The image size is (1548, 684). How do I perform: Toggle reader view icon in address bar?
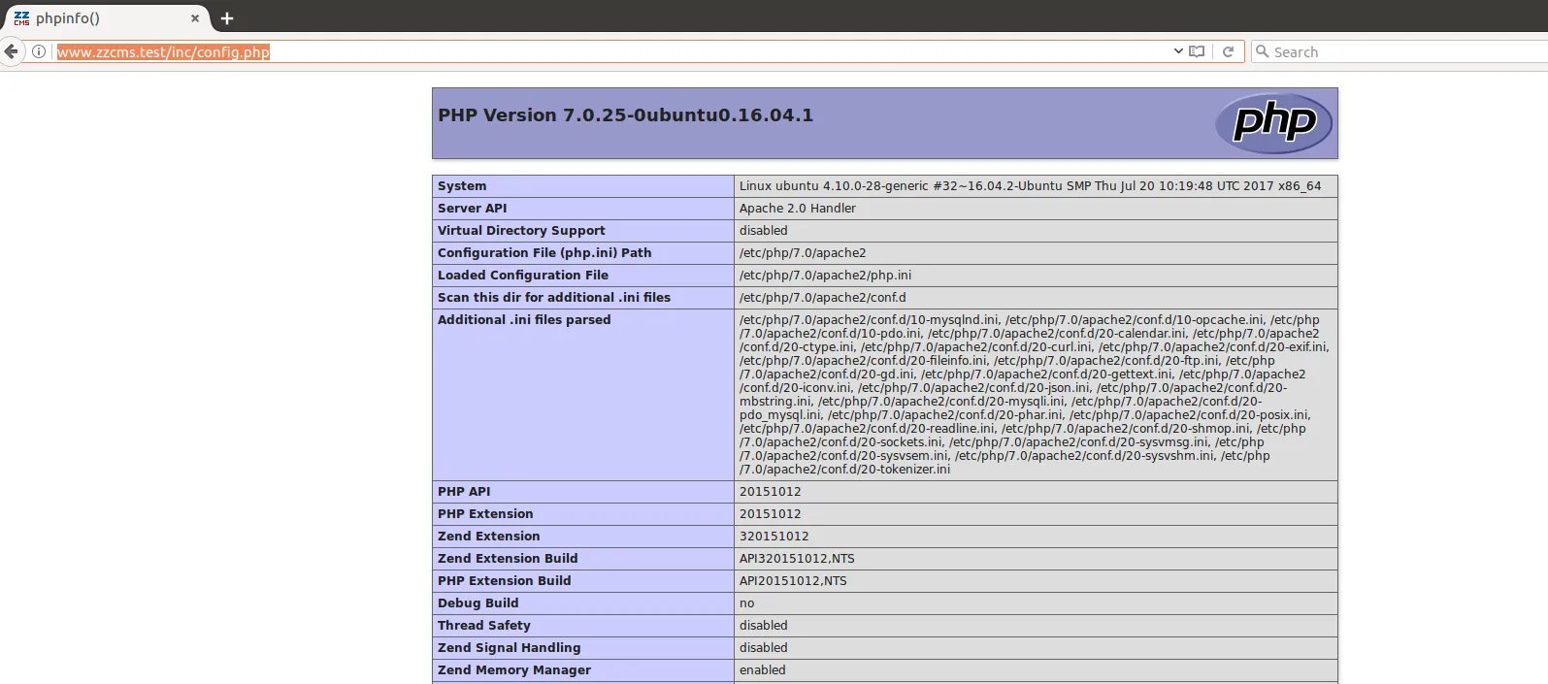[x=1197, y=51]
